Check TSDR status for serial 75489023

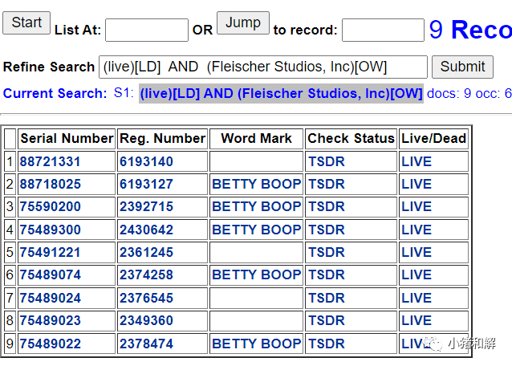(327, 320)
